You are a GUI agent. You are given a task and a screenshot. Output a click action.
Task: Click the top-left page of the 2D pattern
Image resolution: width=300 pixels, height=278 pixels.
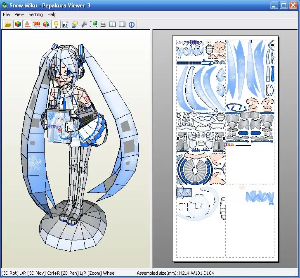pyautogui.click(x=201, y=76)
